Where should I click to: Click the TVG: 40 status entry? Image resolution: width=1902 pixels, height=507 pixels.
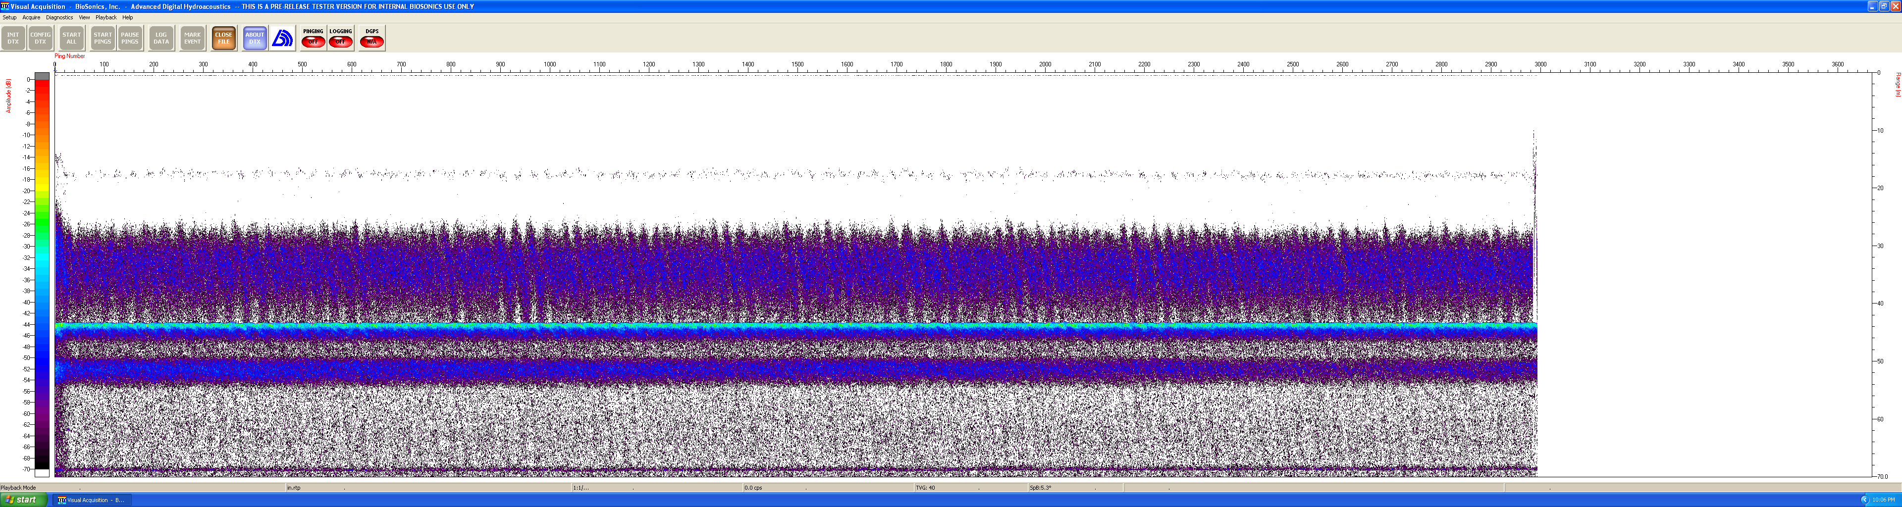(x=926, y=488)
